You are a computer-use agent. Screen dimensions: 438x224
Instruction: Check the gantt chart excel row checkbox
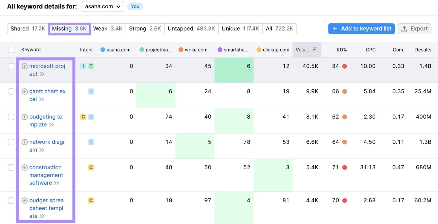click(x=11, y=91)
